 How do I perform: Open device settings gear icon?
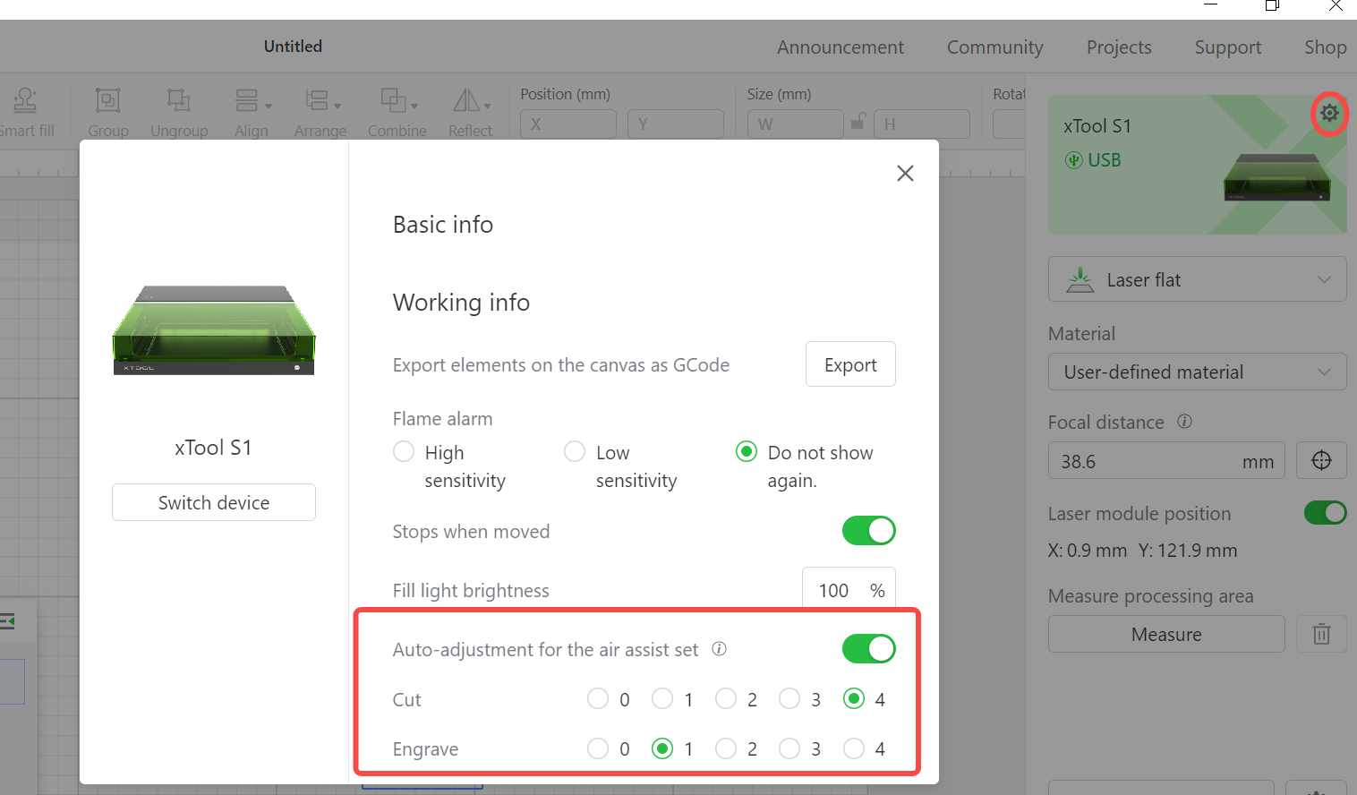(1329, 113)
